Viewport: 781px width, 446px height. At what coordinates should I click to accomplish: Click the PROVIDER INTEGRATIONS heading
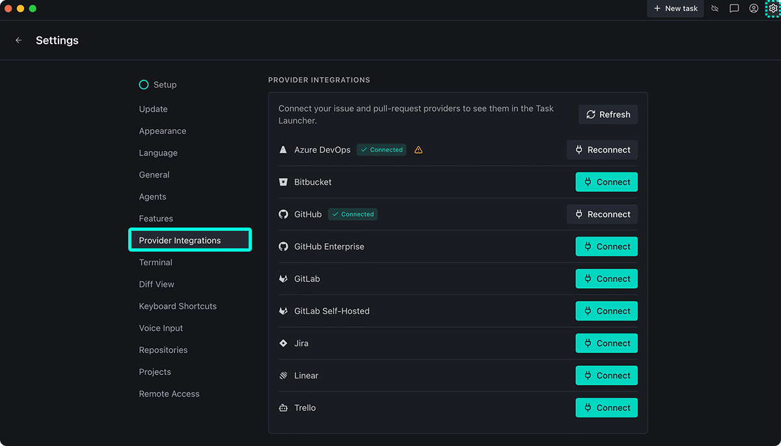pyautogui.click(x=319, y=80)
